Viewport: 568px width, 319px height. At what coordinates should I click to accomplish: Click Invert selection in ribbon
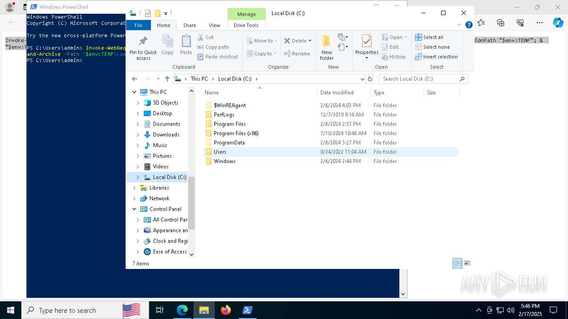[x=436, y=57]
